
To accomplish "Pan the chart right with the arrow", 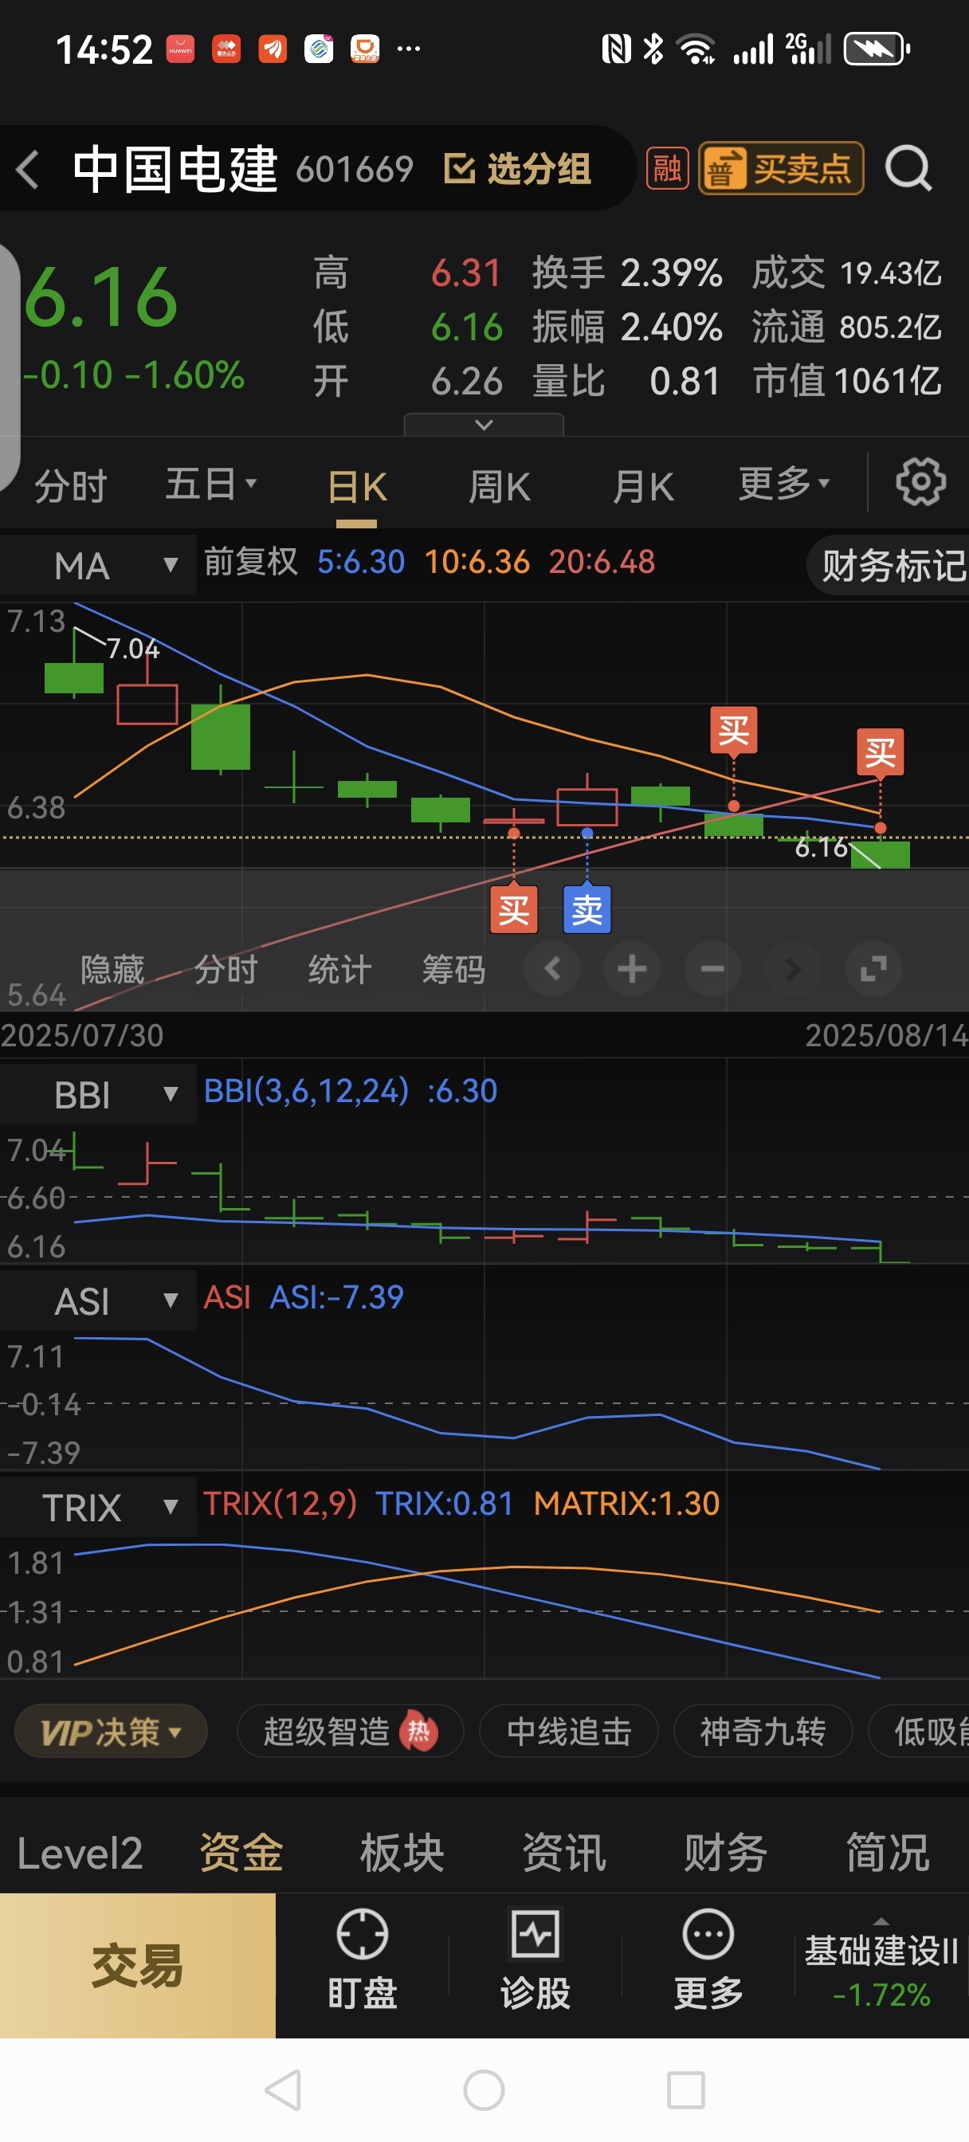I will pyautogui.click(x=793, y=969).
